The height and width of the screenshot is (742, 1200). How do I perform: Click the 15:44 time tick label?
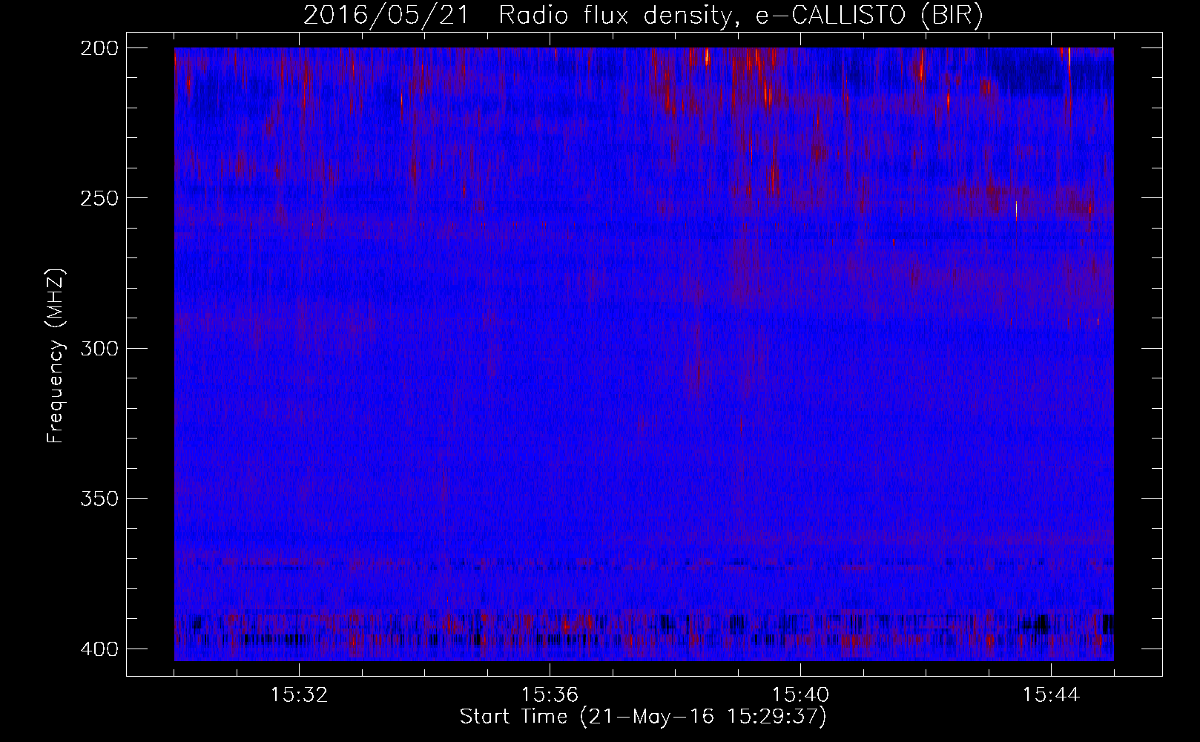pyautogui.click(x=1051, y=695)
